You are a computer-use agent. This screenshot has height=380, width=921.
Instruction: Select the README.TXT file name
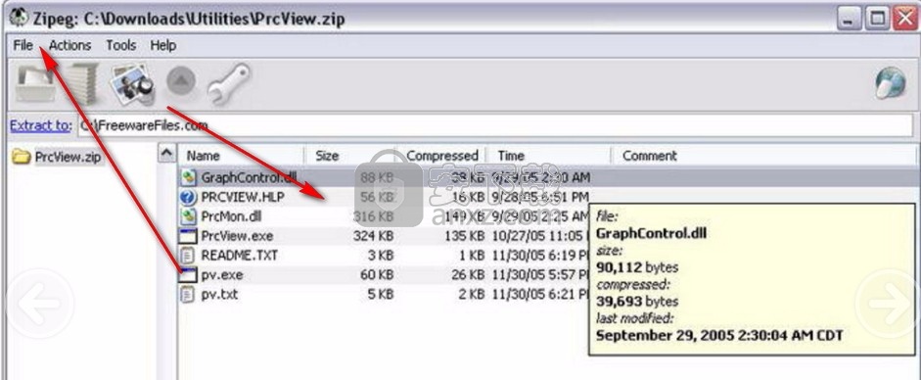(239, 255)
